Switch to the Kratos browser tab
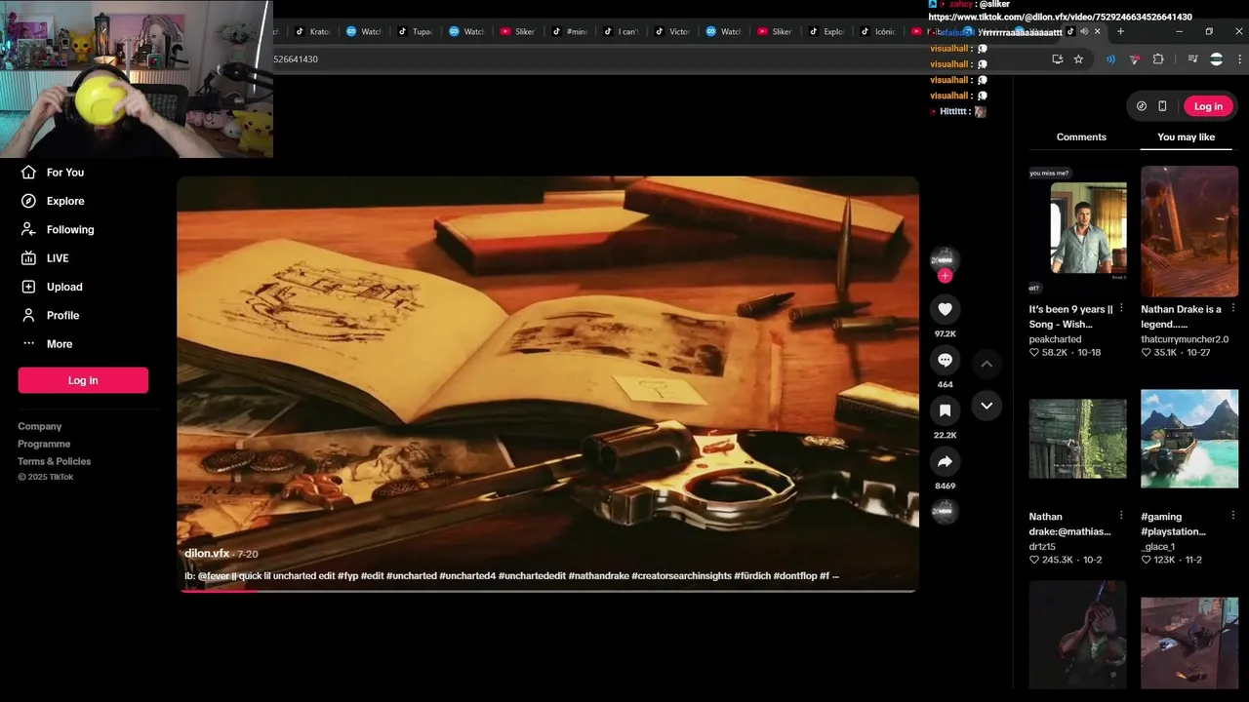Screen dimensions: 1249x702 point(312,31)
